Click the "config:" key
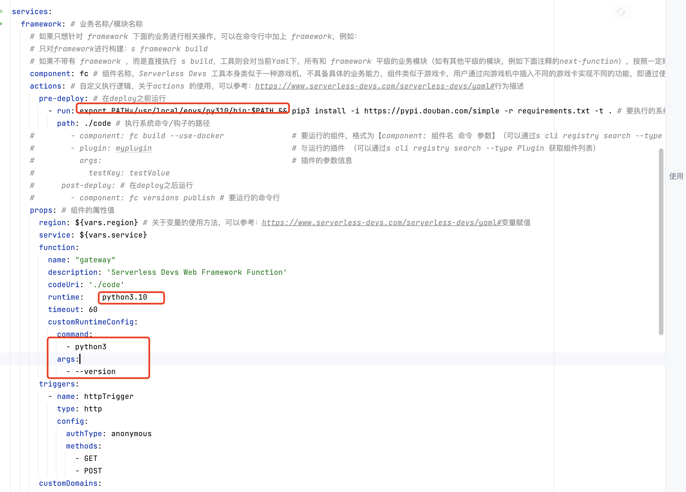The height and width of the screenshot is (492, 686). click(72, 421)
